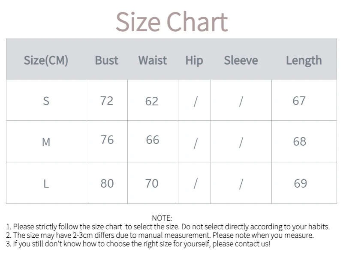The width and height of the screenshot is (343, 257).
Task: Click the Waist column header
Action: pyautogui.click(x=152, y=60)
